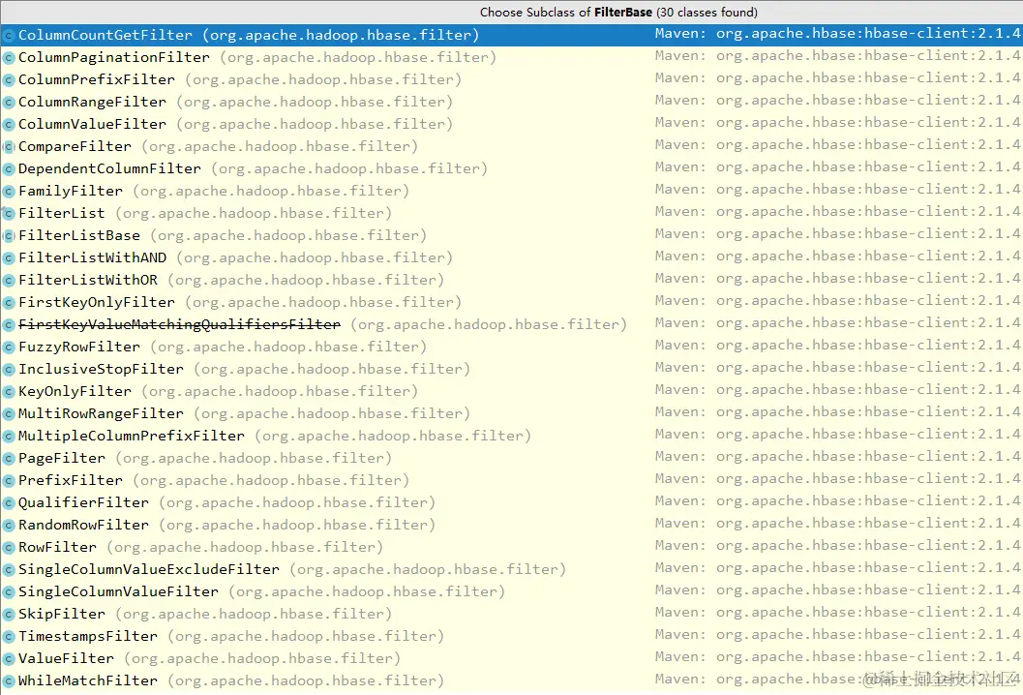Choose FuzzyRowFilter class name
The image size is (1023, 695).
pyautogui.click(x=79, y=347)
